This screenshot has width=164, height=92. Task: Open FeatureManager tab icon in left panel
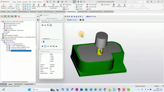[2, 16]
